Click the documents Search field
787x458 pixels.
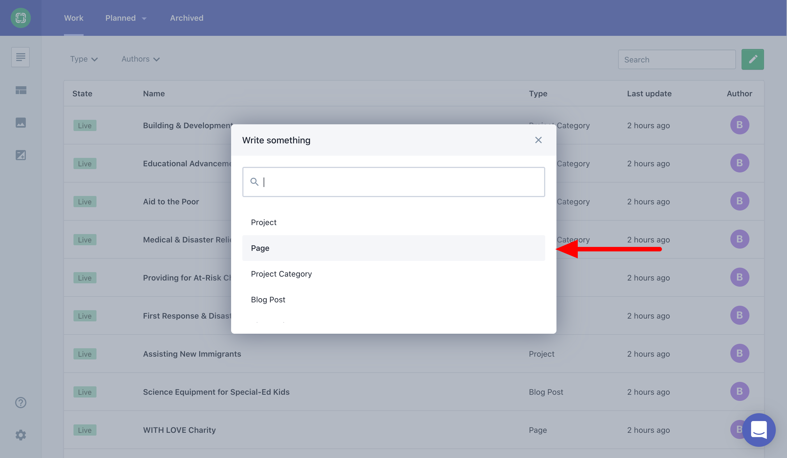point(677,59)
